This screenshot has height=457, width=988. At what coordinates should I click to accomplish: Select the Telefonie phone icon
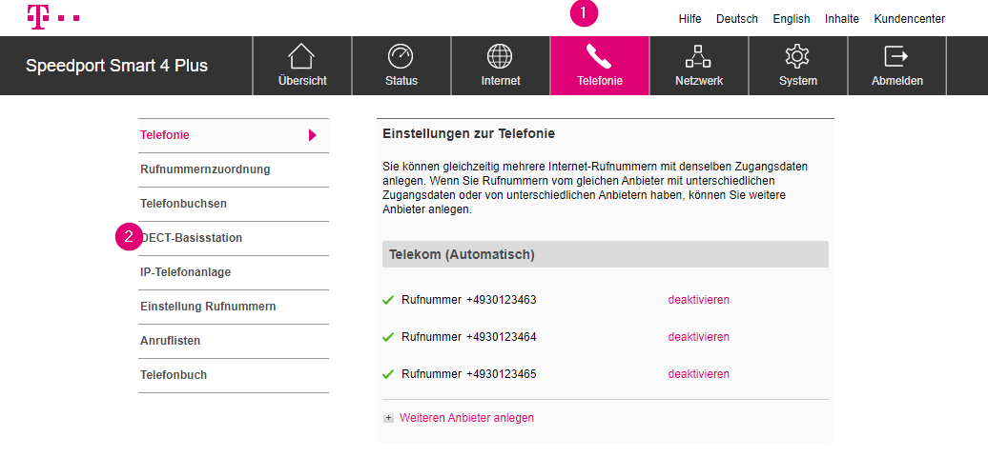coord(599,57)
